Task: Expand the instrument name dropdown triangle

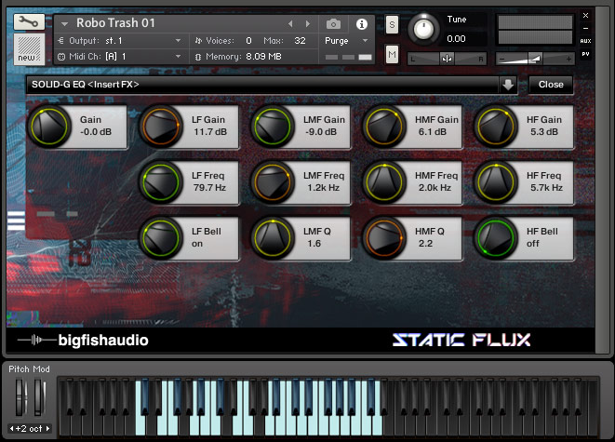Action: 65,24
